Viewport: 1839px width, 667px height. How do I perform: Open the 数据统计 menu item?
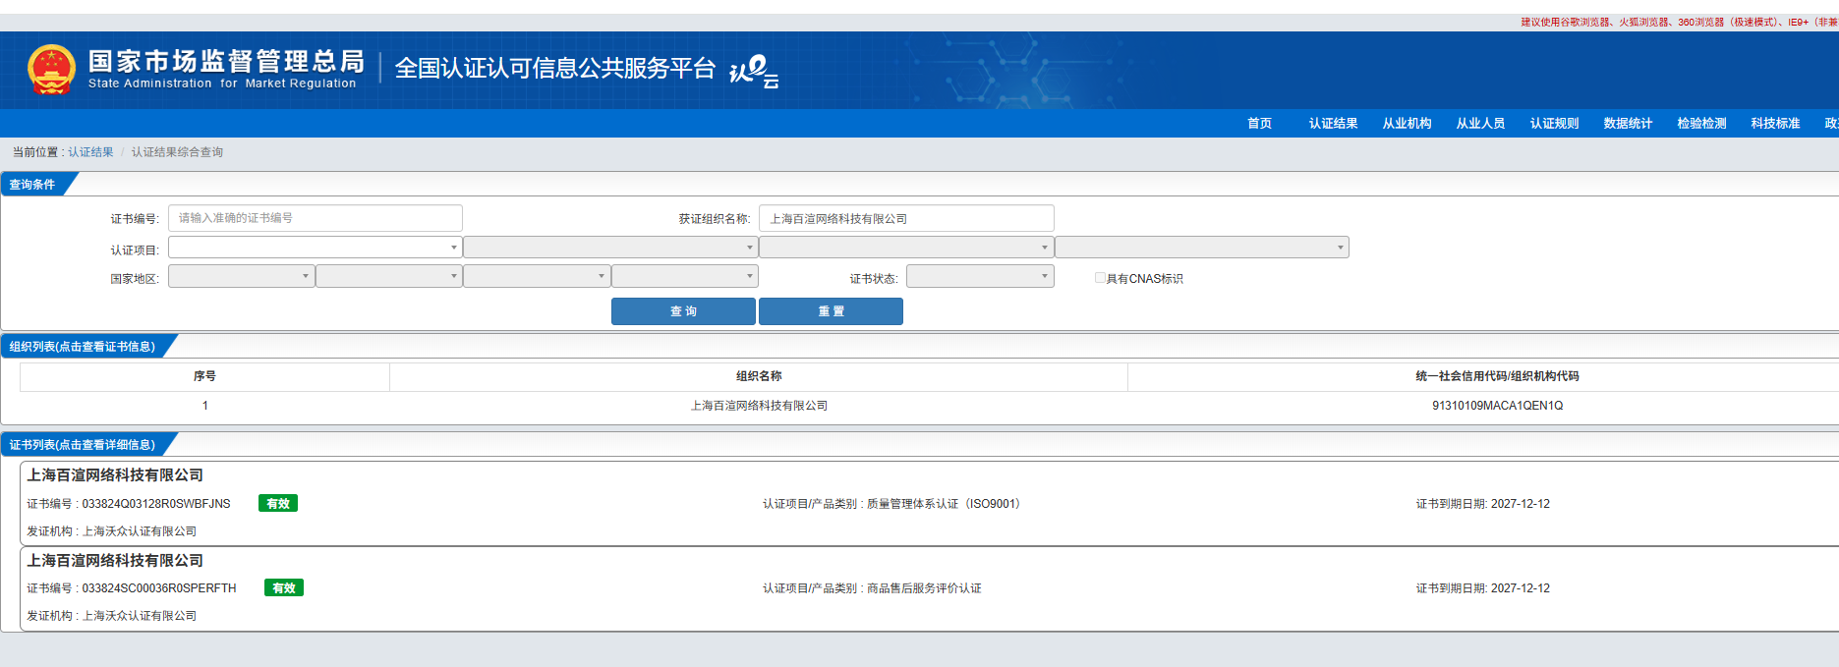(x=1628, y=124)
